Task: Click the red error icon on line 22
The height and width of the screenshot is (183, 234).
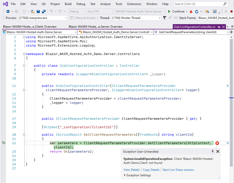Action: coord(217,143)
